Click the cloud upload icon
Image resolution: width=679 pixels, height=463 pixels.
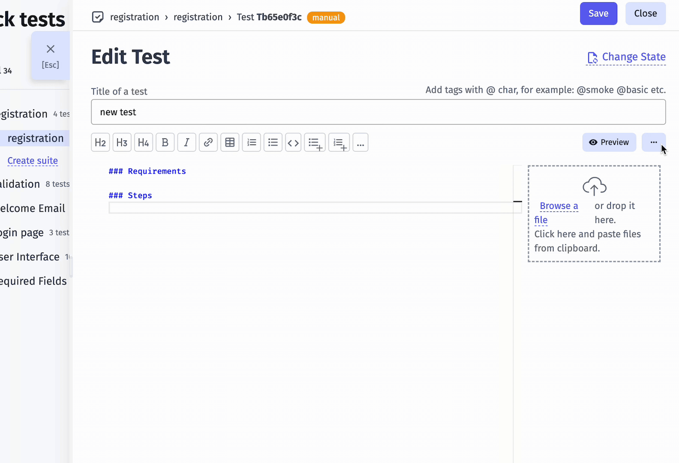point(594,186)
